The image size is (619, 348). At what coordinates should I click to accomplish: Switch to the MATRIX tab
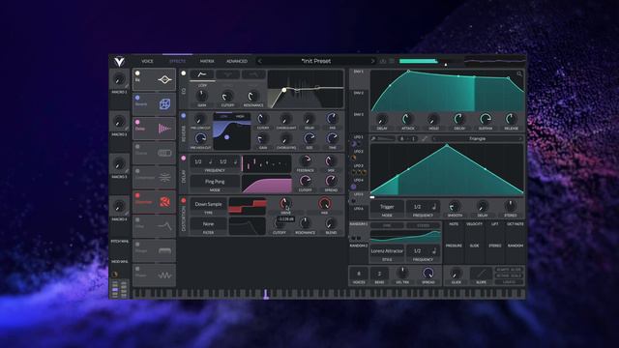(x=207, y=61)
